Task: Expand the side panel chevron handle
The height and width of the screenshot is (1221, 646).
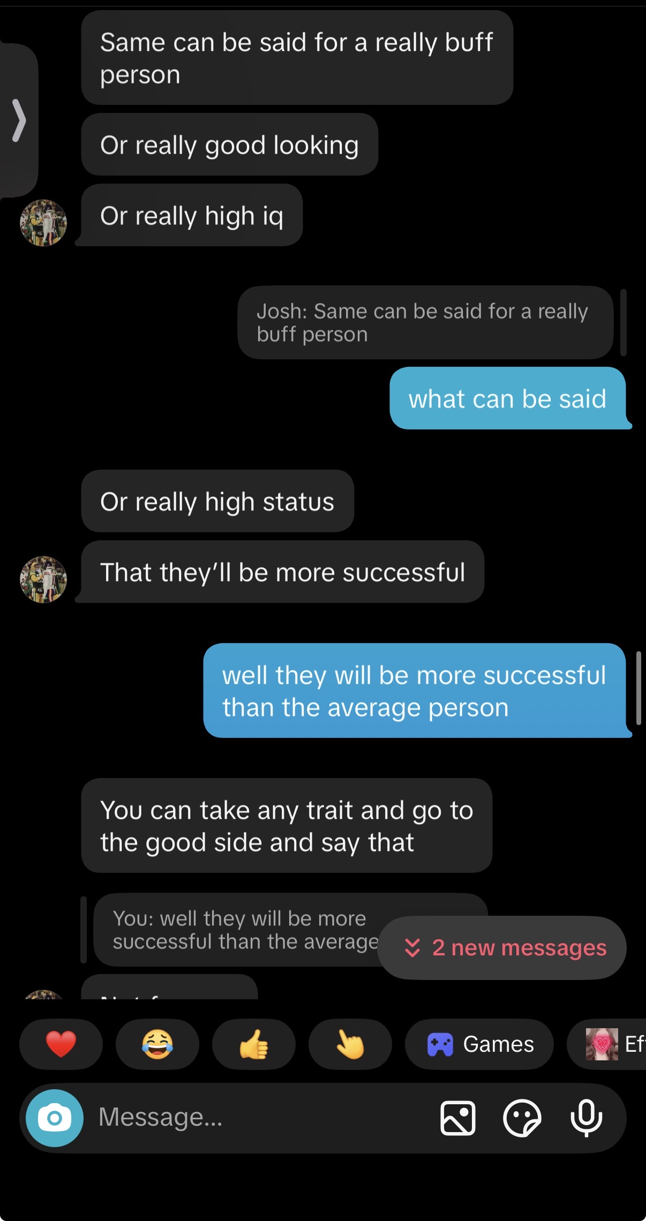Action: click(x=18, y=120)
